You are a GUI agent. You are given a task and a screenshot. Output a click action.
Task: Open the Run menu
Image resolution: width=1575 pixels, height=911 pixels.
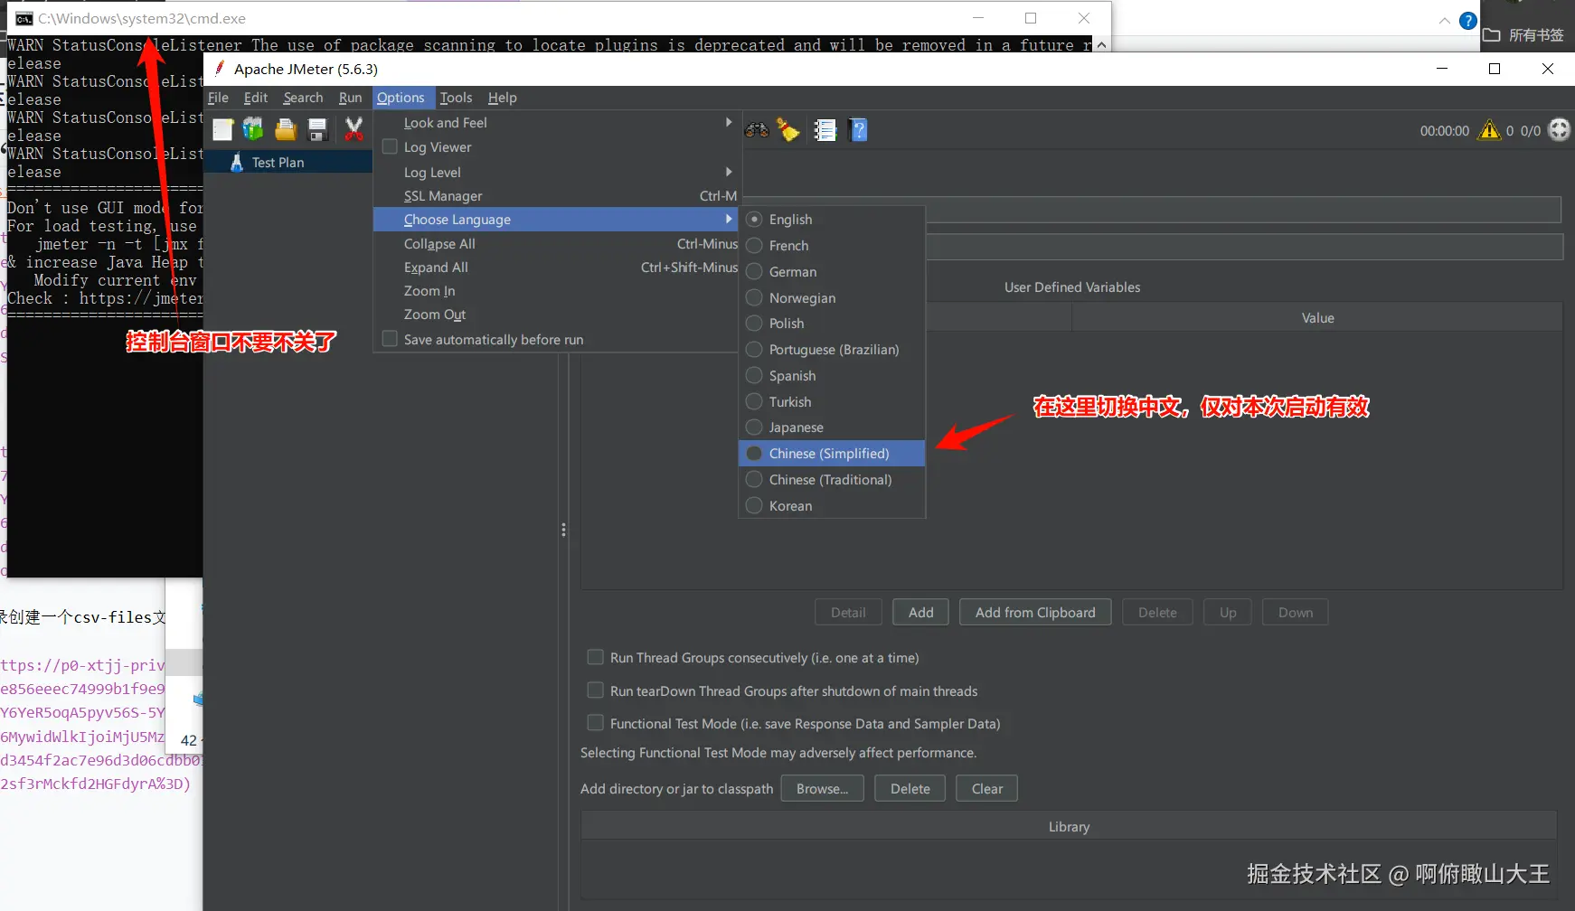tap(350, 98)
